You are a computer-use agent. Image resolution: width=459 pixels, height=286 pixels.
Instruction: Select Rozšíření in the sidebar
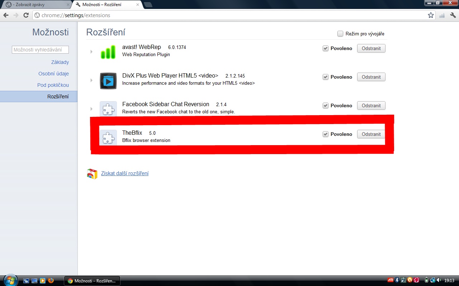pyautogui.click(x=39, y=97)
